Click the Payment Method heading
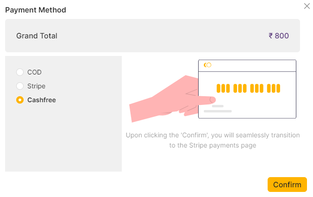 tap(35, 10)
